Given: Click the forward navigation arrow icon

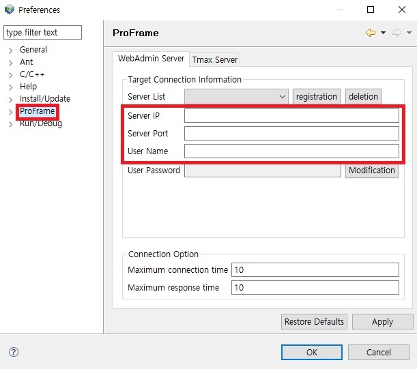Looking at the screenshot, I should (x=396, y=33).
